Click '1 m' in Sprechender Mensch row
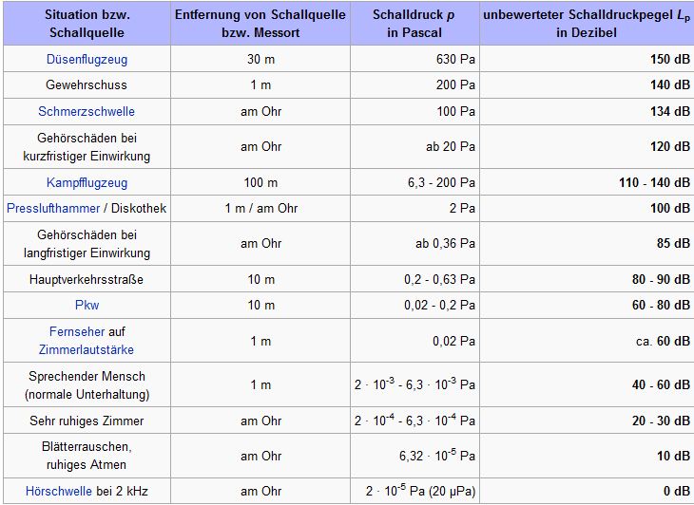This screenshot has height=505, width=694. coord(260,384)
